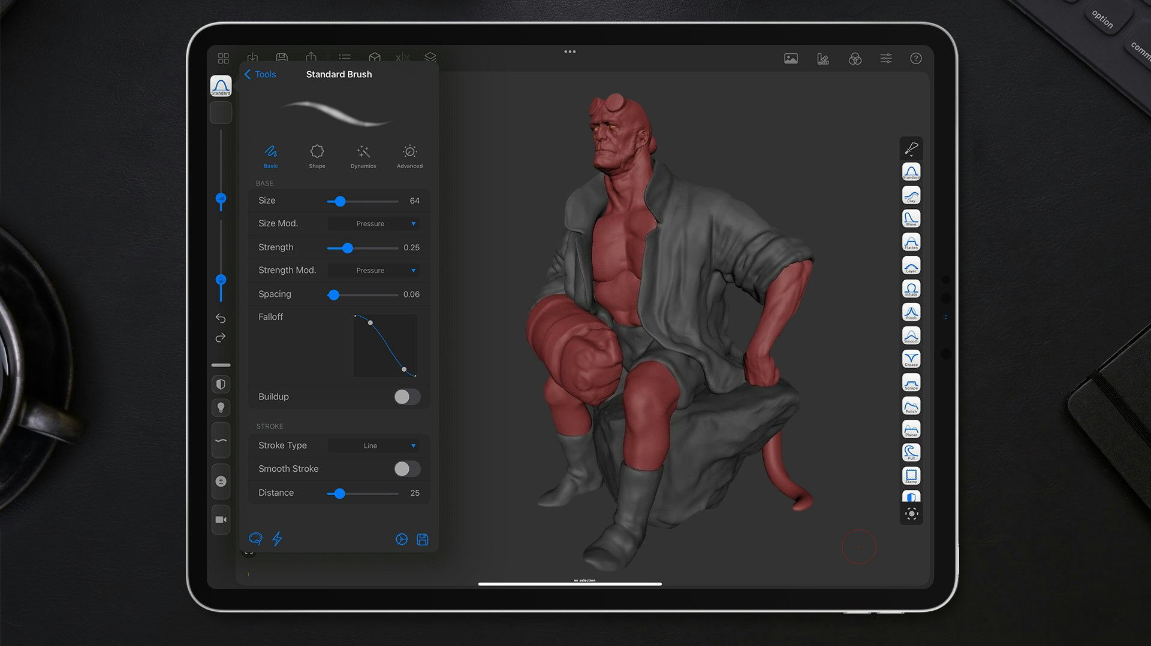The image size is (1151, 646).
Task: Select the Layer brush in right toolbar
Action: (x=911, y=265)
